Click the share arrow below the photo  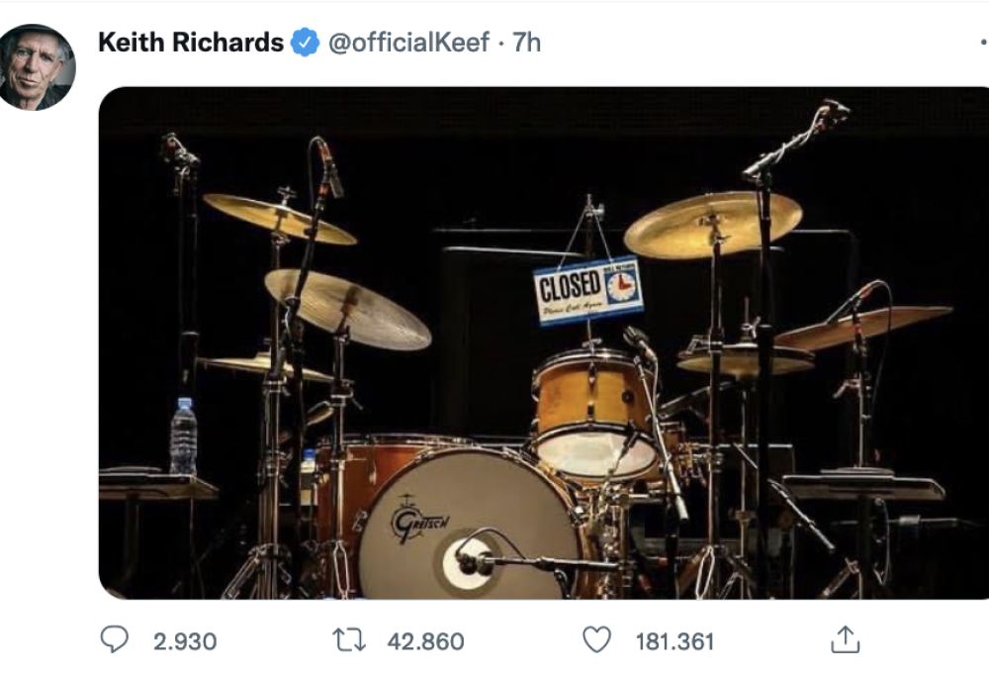848,640
